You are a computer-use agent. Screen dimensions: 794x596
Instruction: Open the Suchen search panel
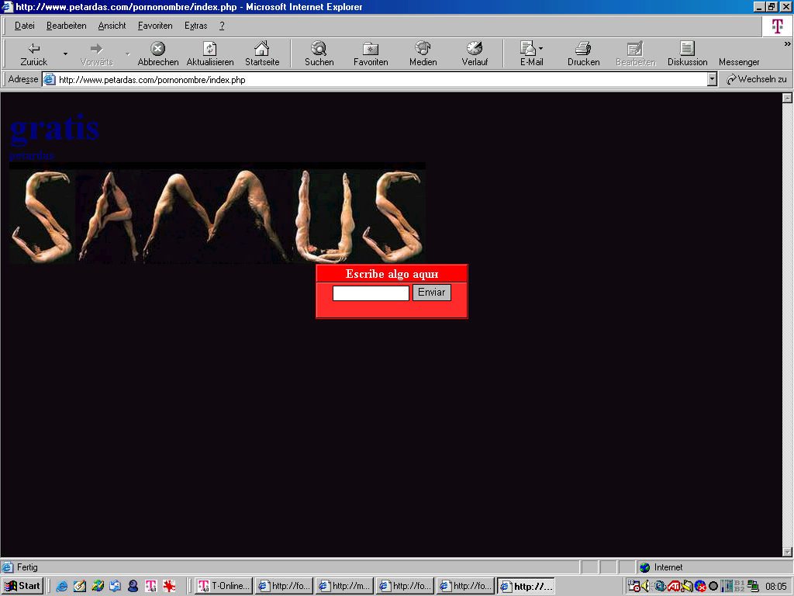pos(319,54)
